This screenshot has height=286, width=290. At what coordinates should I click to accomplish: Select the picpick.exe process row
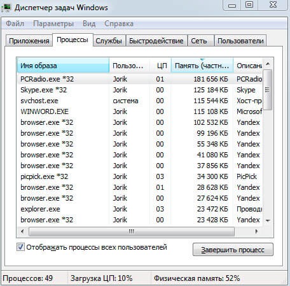pyautogui.click(x=139, y=176)
